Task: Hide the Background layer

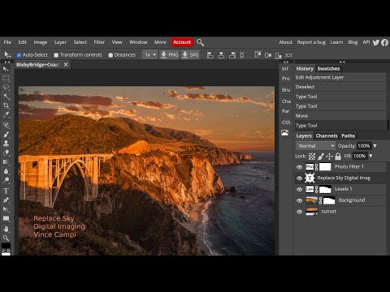Action: click(299, 200)
